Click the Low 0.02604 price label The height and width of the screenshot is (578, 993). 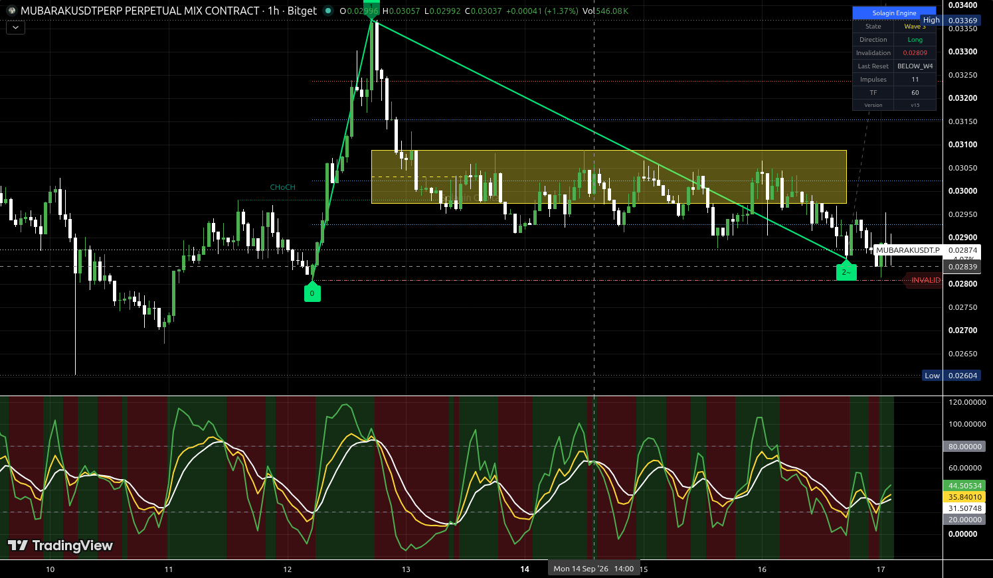pos(951,376)
